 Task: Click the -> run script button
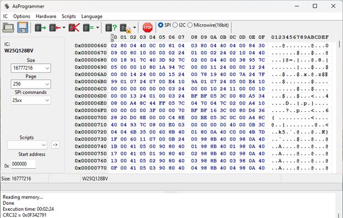[56, 145]
